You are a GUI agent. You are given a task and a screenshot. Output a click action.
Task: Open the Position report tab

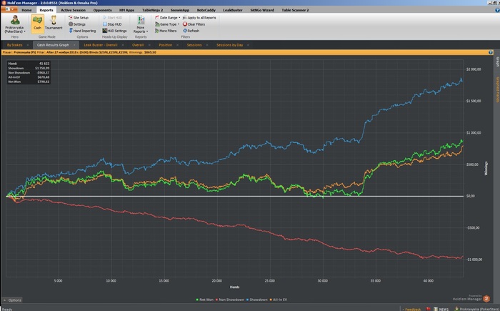tap(166, 45)
